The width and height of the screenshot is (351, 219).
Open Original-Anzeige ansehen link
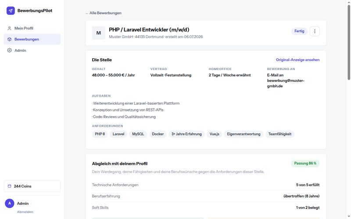pos(297,60)
